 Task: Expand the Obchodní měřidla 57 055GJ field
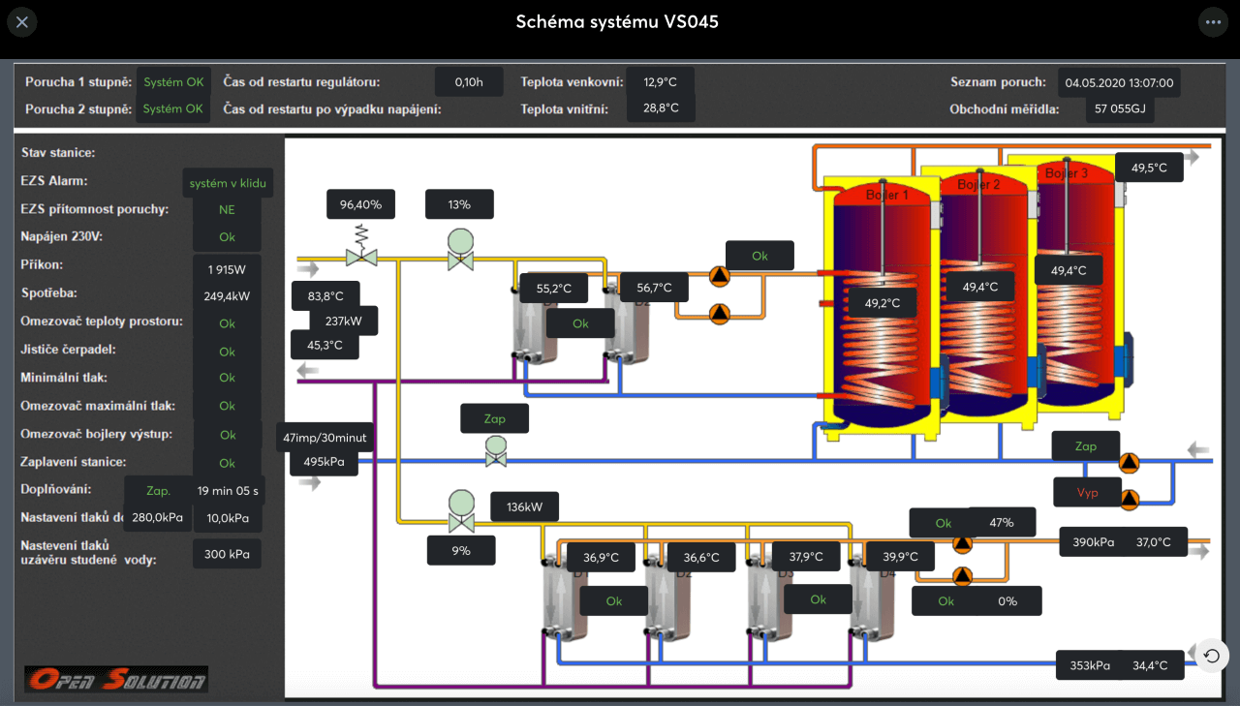click(1119, 108)
